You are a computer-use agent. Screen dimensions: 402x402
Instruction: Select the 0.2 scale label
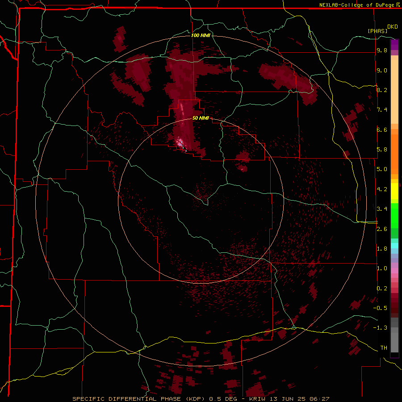(x=382, y=289)
